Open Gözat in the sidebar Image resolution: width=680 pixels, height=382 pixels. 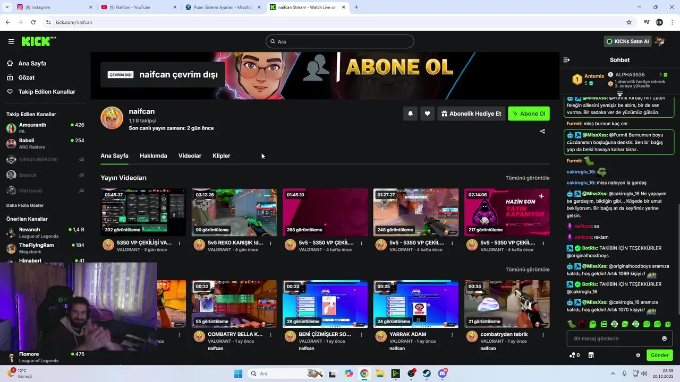[27, 77]
